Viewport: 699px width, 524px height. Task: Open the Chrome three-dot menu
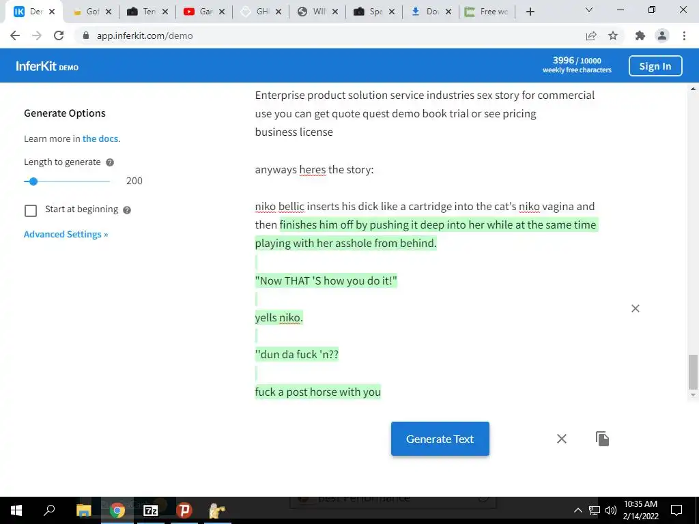pyautogui.click(x=684, y=35)
